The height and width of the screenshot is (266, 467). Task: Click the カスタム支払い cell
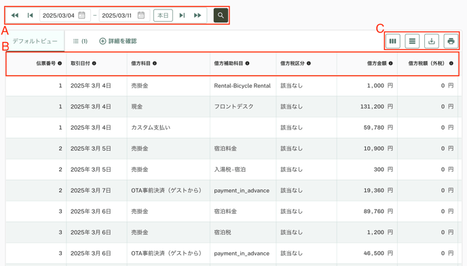coord(168,128)
